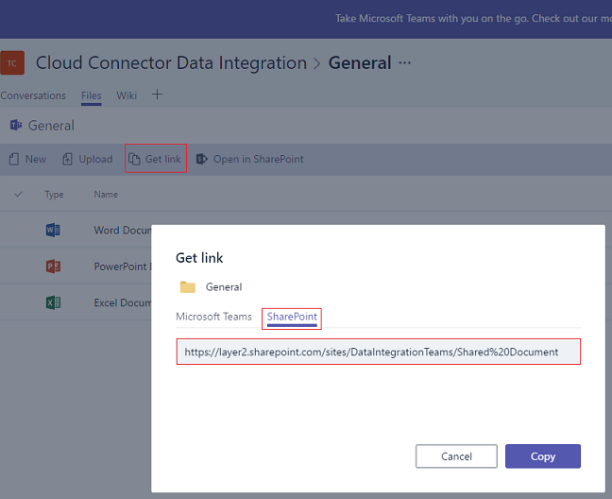Click the Get link copy icon
This screenshot has height=499, width=612.
tap(134, 159)
